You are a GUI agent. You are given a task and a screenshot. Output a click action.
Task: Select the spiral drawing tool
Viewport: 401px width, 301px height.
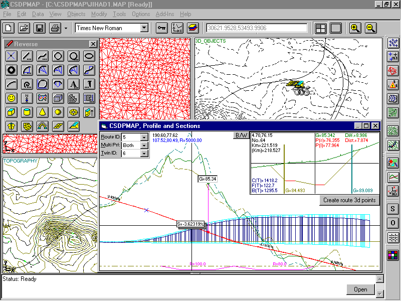point(27,84)
